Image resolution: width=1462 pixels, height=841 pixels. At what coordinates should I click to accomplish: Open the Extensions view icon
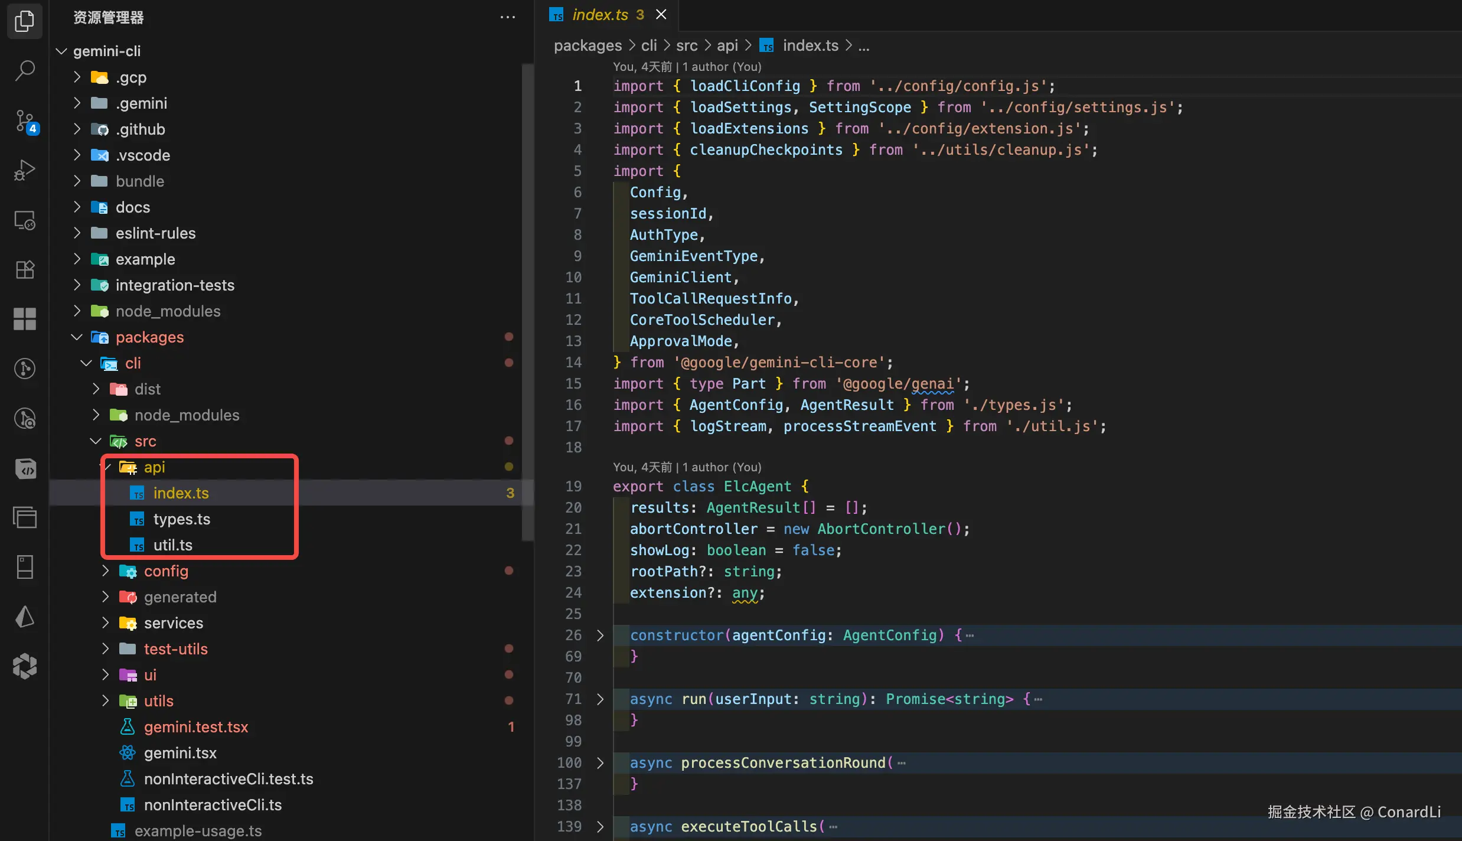pyautogui.click(x=24, y=270)
